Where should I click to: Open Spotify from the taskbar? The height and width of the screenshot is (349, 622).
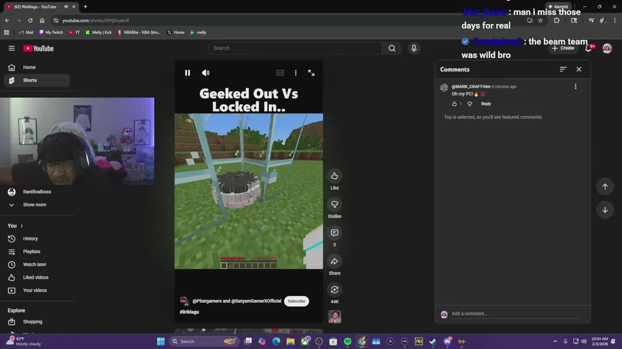347,341
